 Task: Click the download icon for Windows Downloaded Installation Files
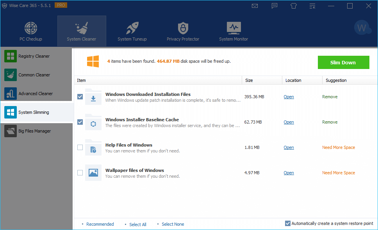[x=93, y=97]
